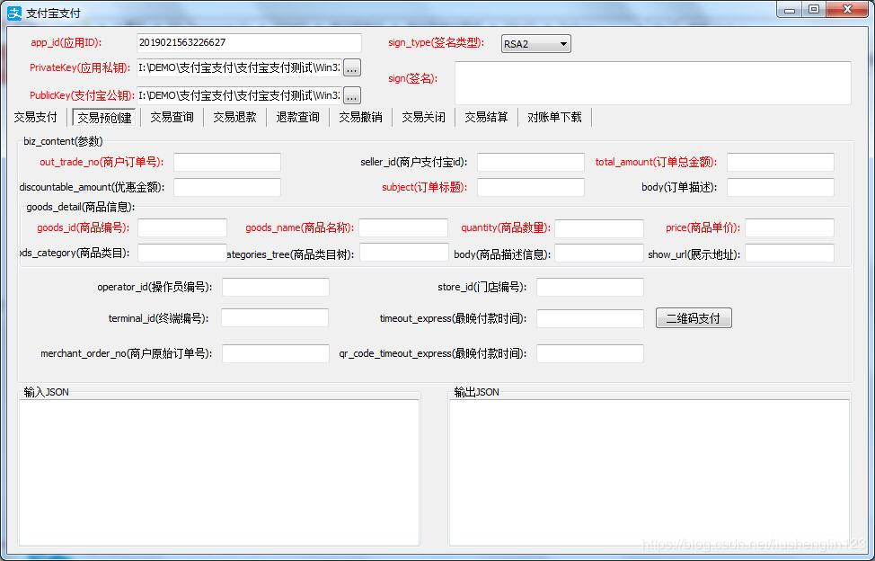Browse for the PublicKey file
This screenshot has height=561, width=875.
(351, 95)
